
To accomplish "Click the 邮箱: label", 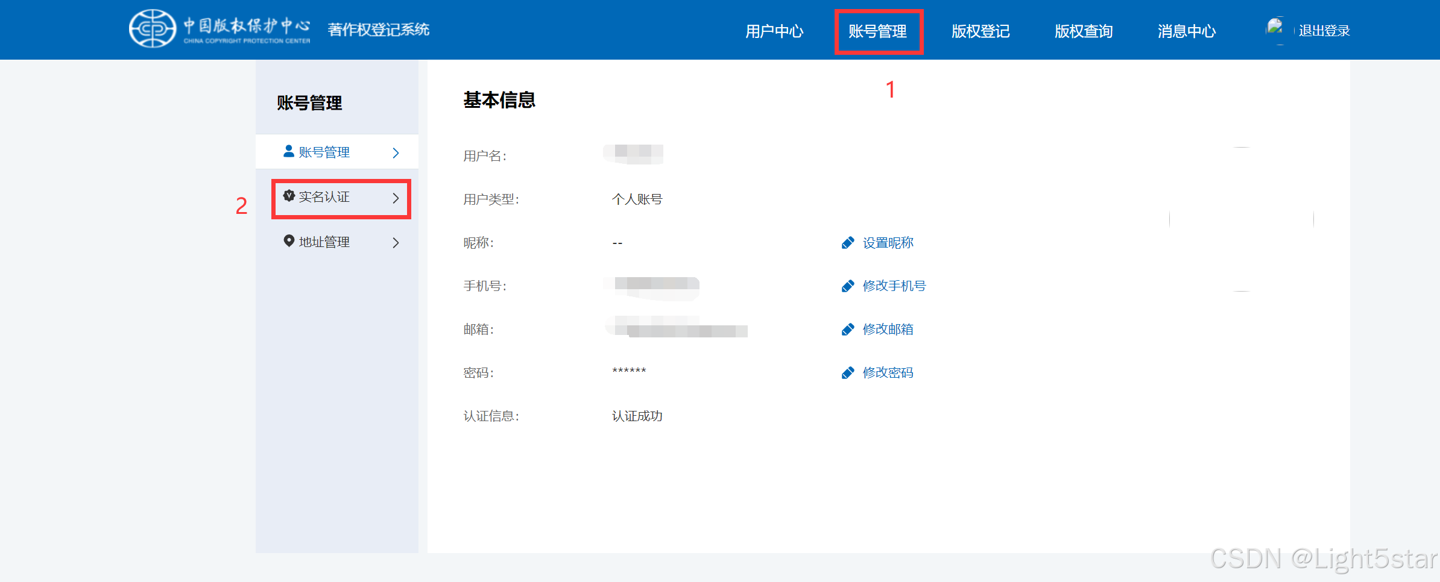I will click(479, 330).
